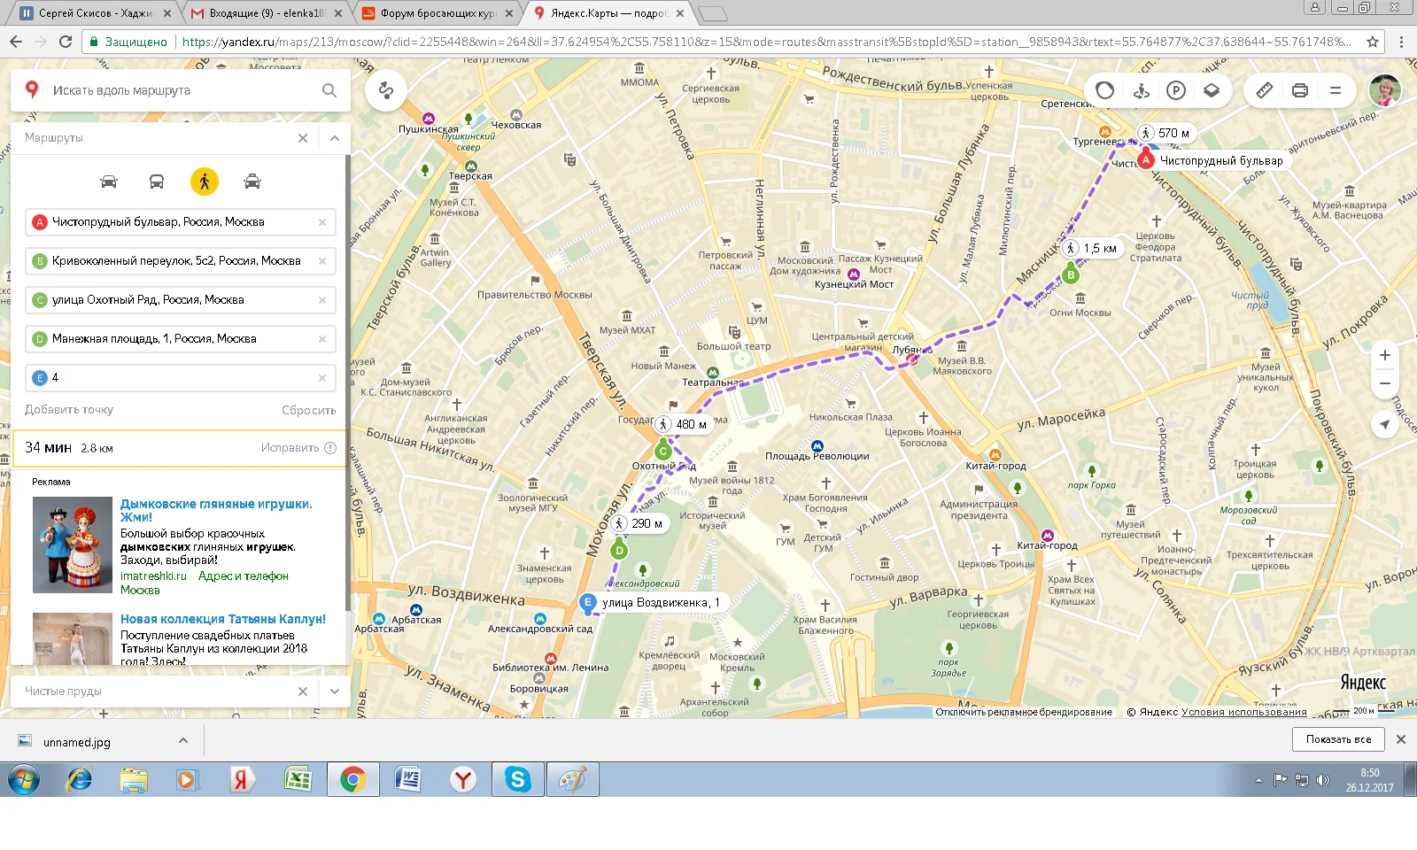Choose public transport bus route mode
Viewport: 1417px width, 850px height.
[156, 182]
